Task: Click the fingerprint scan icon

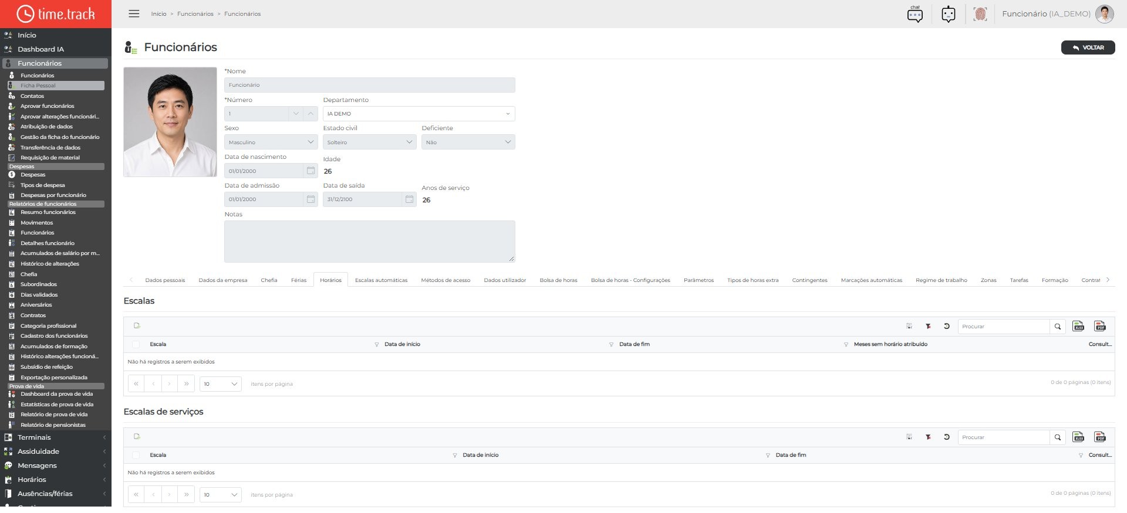Action: [x=980, y=14]
